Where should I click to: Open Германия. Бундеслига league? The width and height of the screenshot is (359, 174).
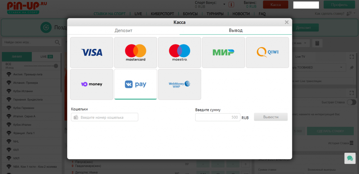pyautogui.click(x=31, y=100)
